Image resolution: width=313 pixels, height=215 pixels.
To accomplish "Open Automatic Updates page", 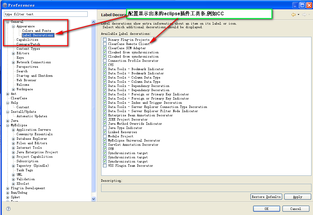I will (32, 116).
